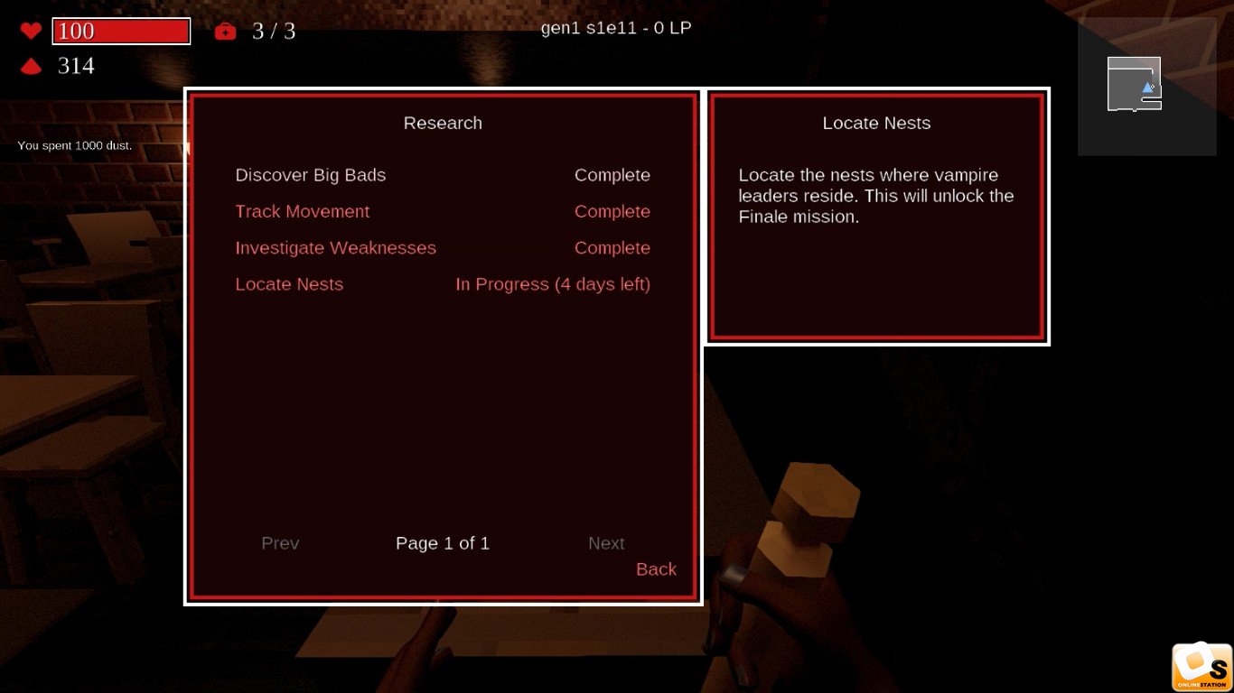Select the Locate Nests research item

point(289,284)
